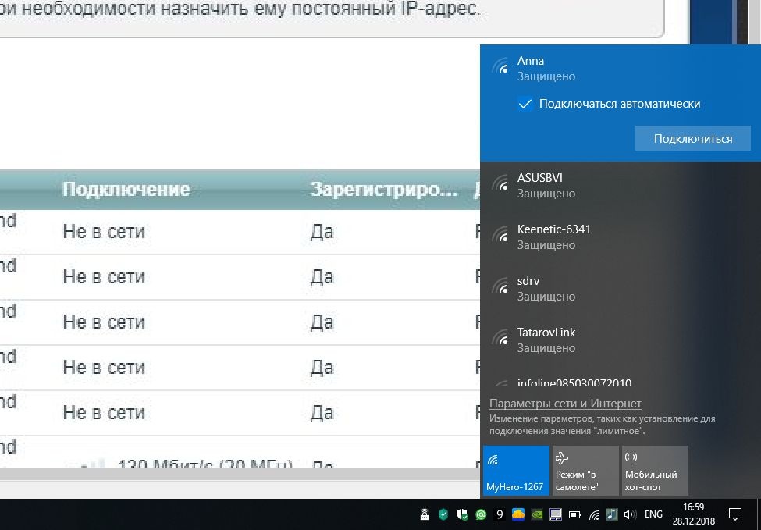Open Windows Defender shield tray icon
The width and height of the screenshot is (761, 530).
tap(462, 514)
